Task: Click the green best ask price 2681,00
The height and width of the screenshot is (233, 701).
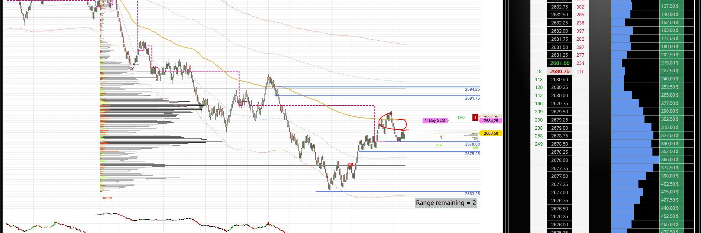Action: pos(559,63)
